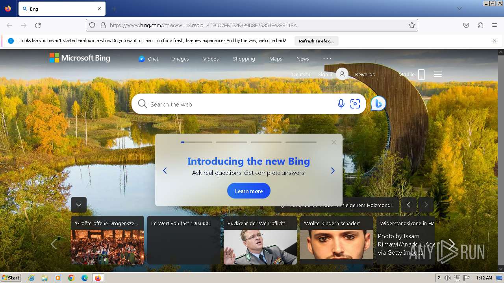This screenshot has width=504, height=283.
Task: Collapse the news feed with chevron button
Action: tap(79, 205)
